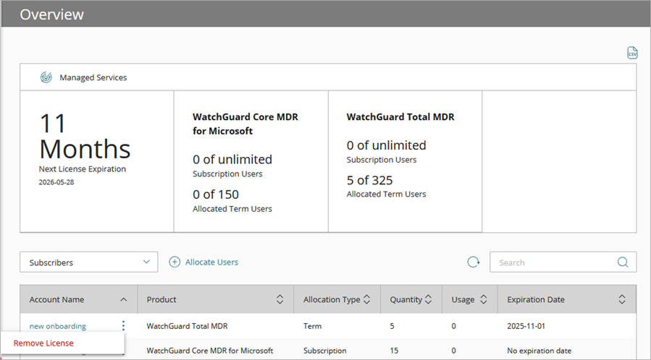Sort by Account Name column
The width and height of the screenshot is (651, 360).
coord(123,299)
